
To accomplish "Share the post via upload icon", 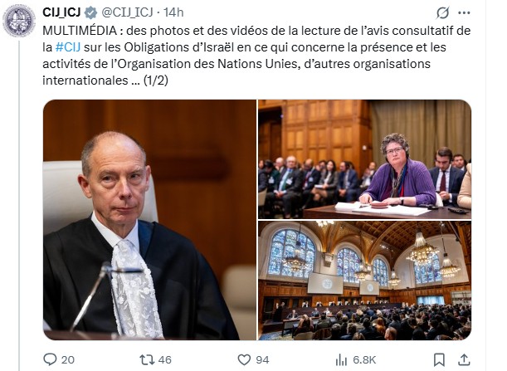I will coord(464,359).
